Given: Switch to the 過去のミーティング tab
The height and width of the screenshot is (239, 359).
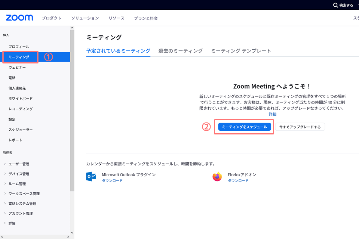Looking at the screenshot, I should coord(180,50).
